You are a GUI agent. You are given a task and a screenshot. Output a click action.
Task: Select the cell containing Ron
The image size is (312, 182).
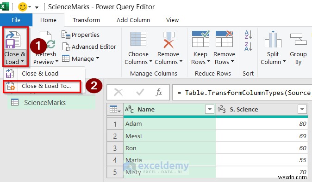pyautogui.click(x=169, y=148)
